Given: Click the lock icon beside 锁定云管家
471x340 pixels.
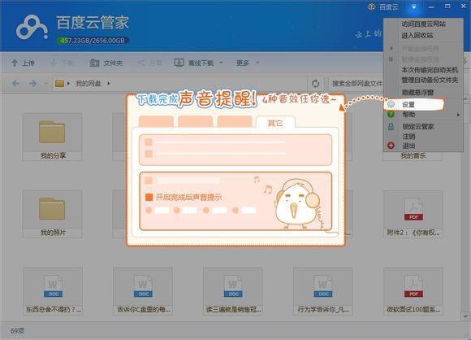Looking at the screenshot, I should pyautogui.click(x=391, y=126).
